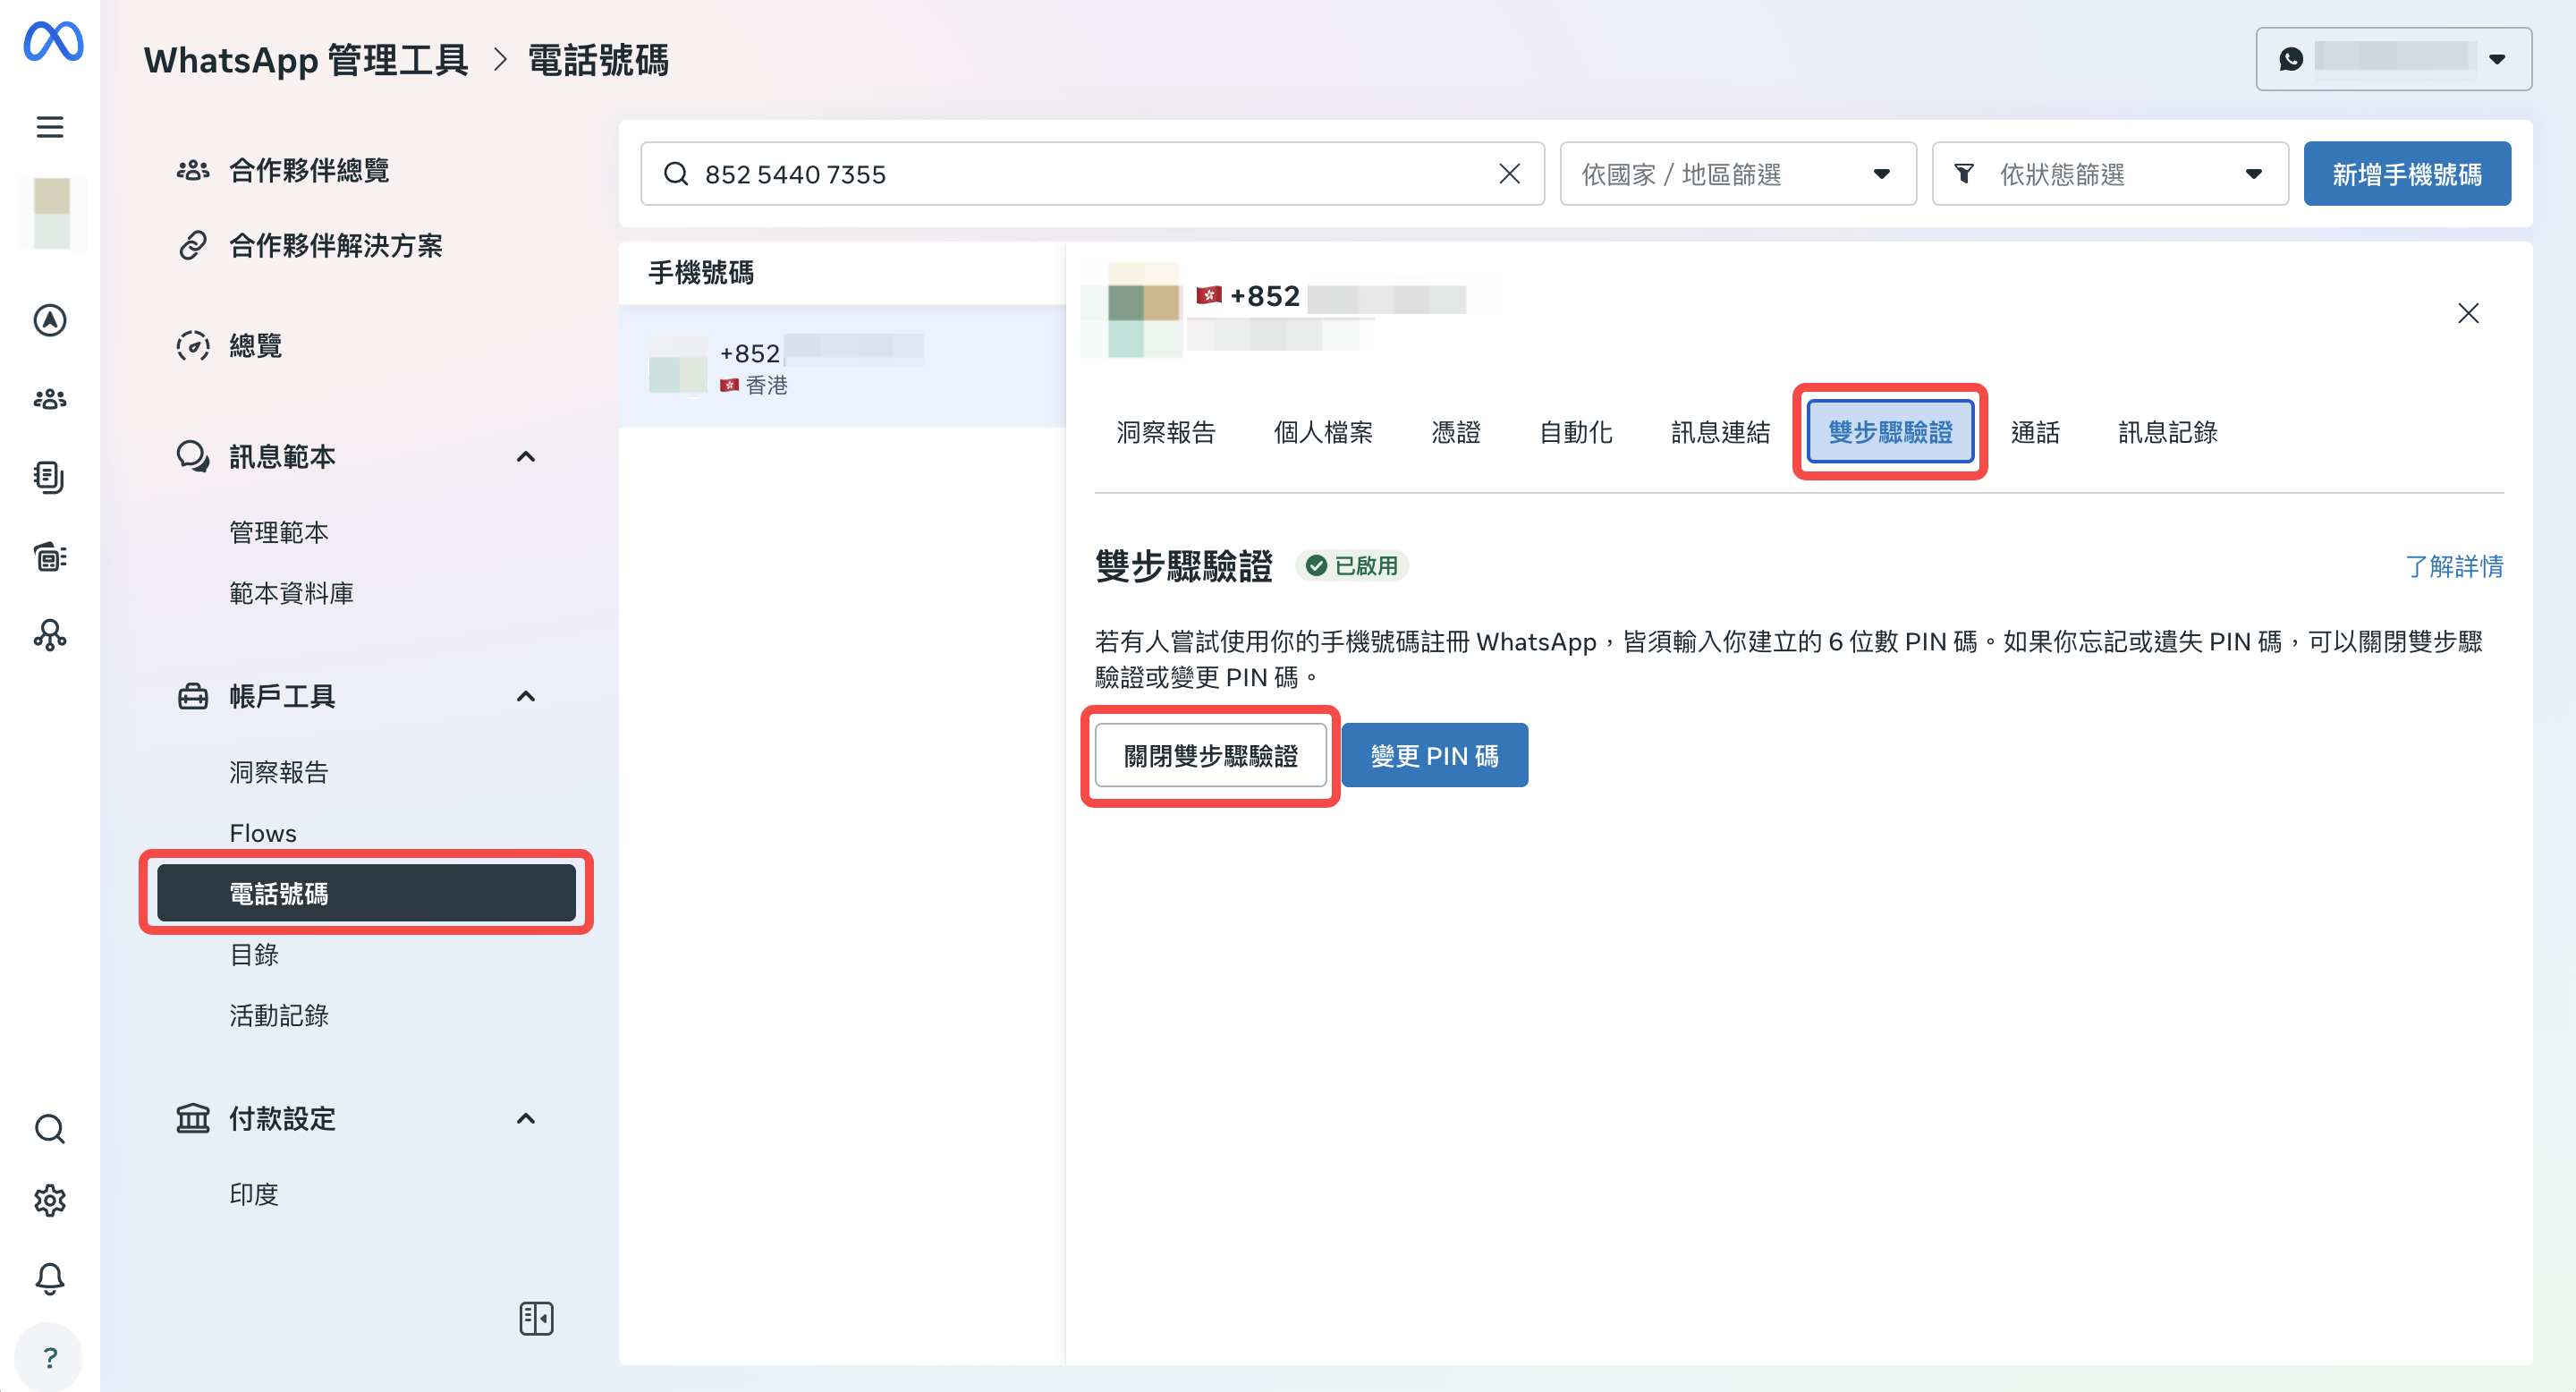Select 印度 under 付款設定
This screenshot has width=2576, height=1392.
254,1194
